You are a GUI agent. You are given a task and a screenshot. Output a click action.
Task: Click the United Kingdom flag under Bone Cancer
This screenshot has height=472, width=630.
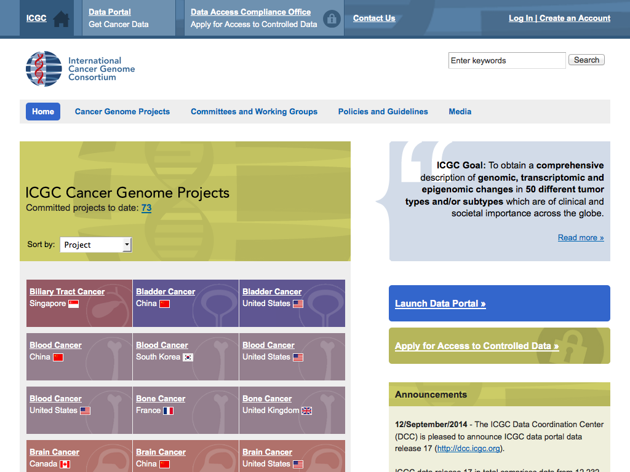[x=306, y=411]
